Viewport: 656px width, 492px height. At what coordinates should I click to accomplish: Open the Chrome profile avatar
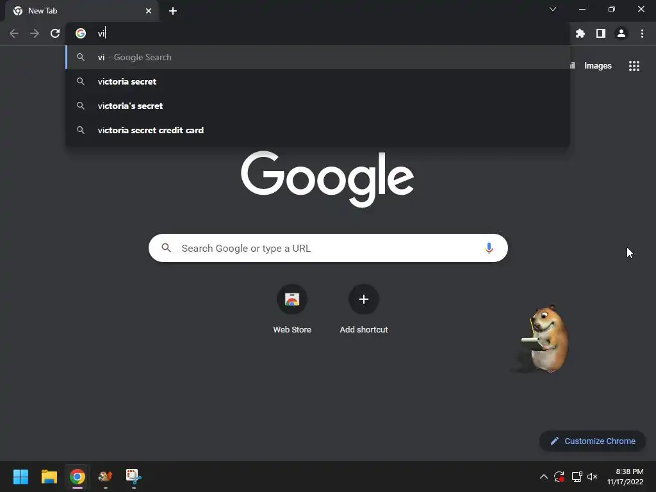(621, 33)
